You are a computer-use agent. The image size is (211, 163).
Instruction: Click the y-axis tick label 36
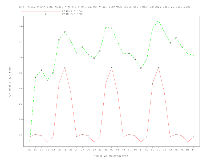[21, 26]
